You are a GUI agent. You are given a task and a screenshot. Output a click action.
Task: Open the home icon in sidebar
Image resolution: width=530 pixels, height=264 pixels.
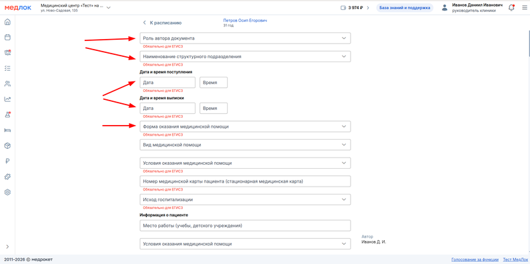pos(7,22)
